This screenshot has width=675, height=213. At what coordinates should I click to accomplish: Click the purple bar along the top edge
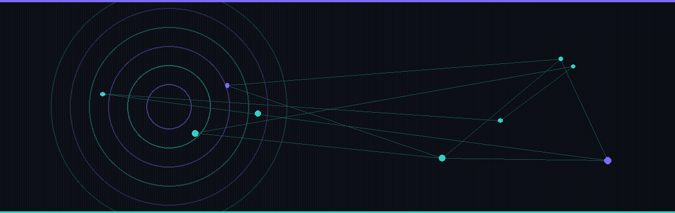click(x=337, y=1)
